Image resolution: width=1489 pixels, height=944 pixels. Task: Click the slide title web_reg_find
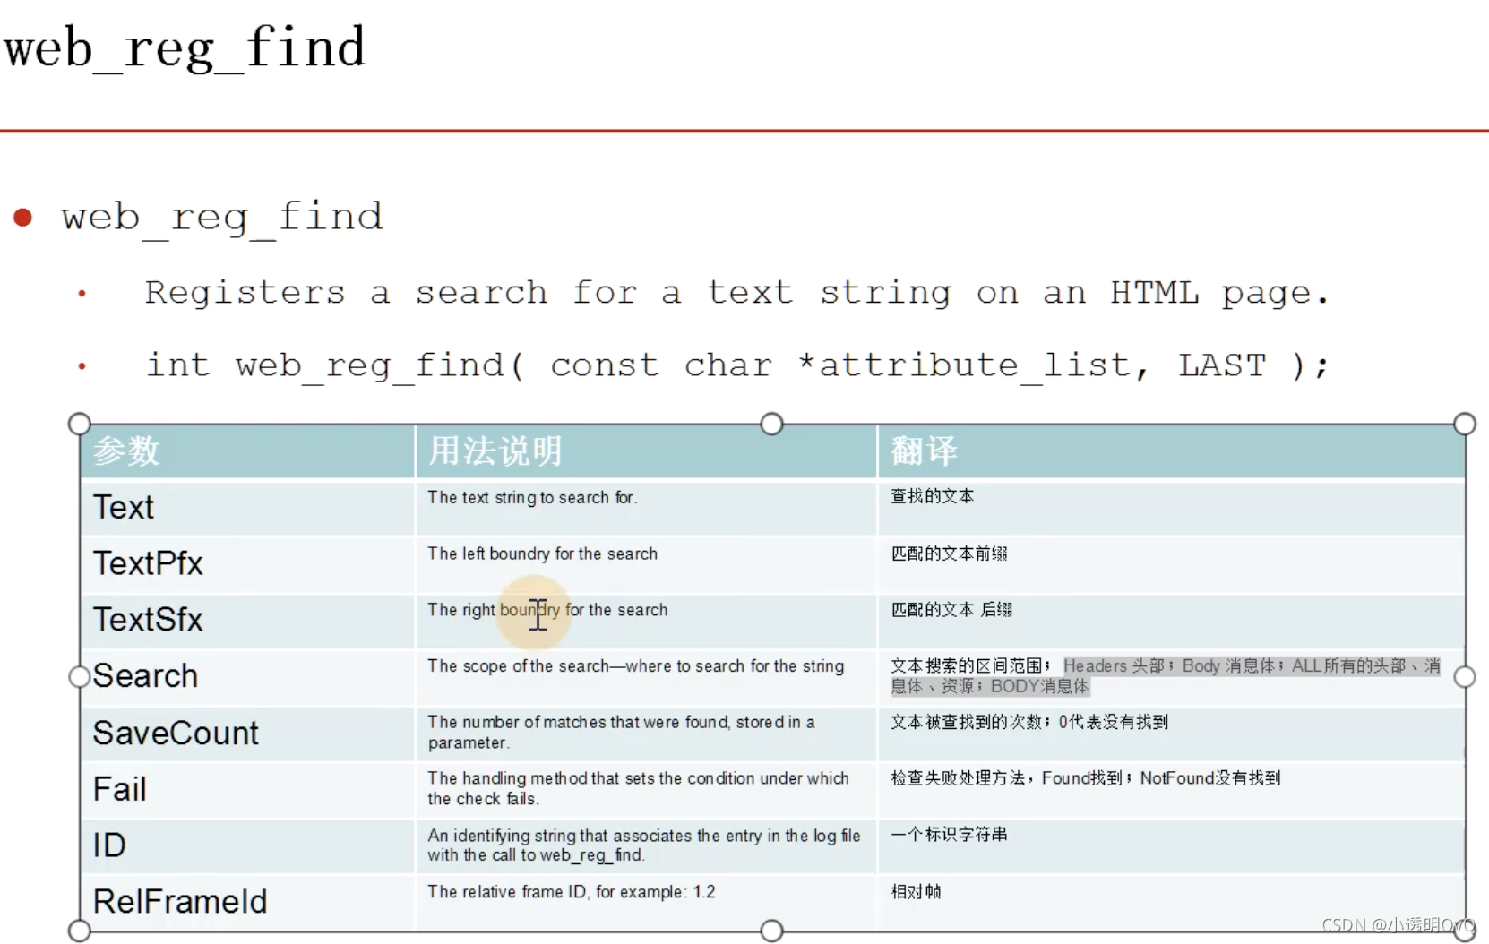pos(185,48)
